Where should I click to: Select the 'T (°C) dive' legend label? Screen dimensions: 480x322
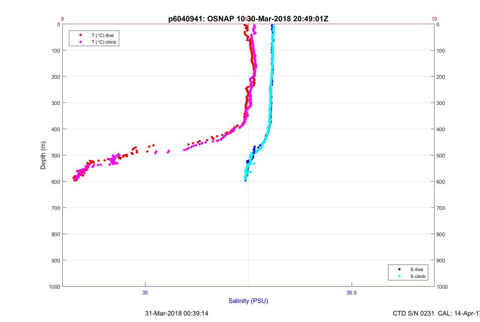click(103, 35)
